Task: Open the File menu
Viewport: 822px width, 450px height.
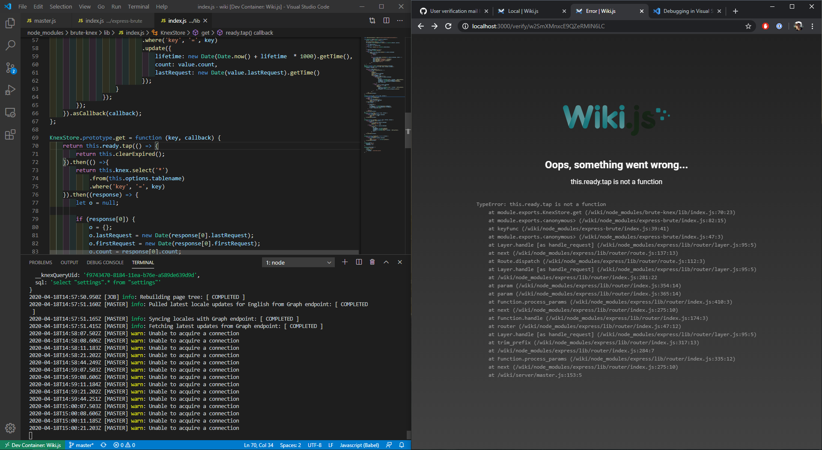Action: tap(23, 6)
